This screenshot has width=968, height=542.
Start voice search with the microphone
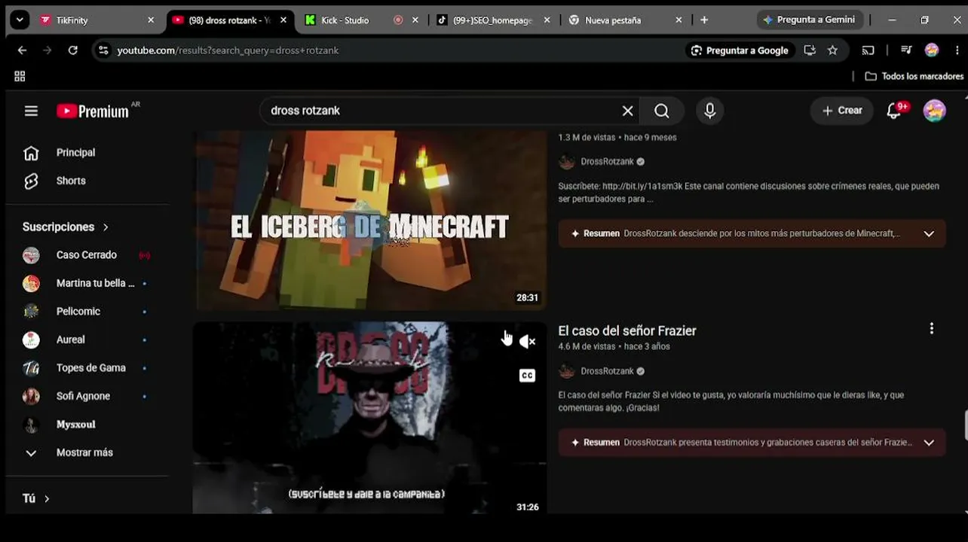709,111
